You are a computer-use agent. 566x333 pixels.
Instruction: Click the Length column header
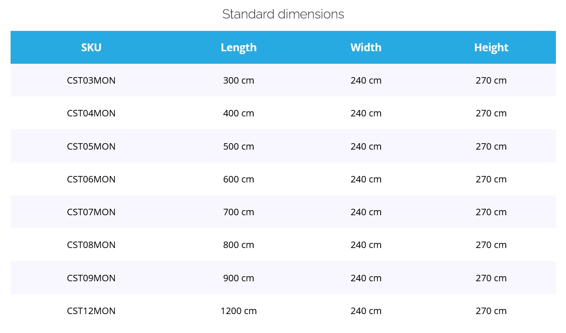click(238, 48)
